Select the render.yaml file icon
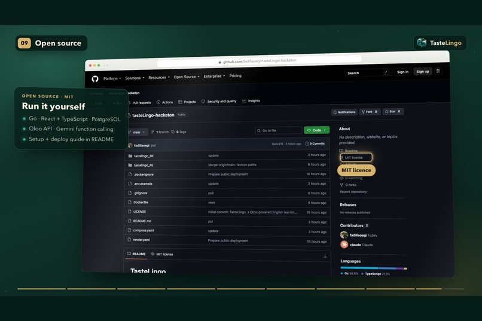482x321 pixels. pyautogui.click(x=130, y=239)
